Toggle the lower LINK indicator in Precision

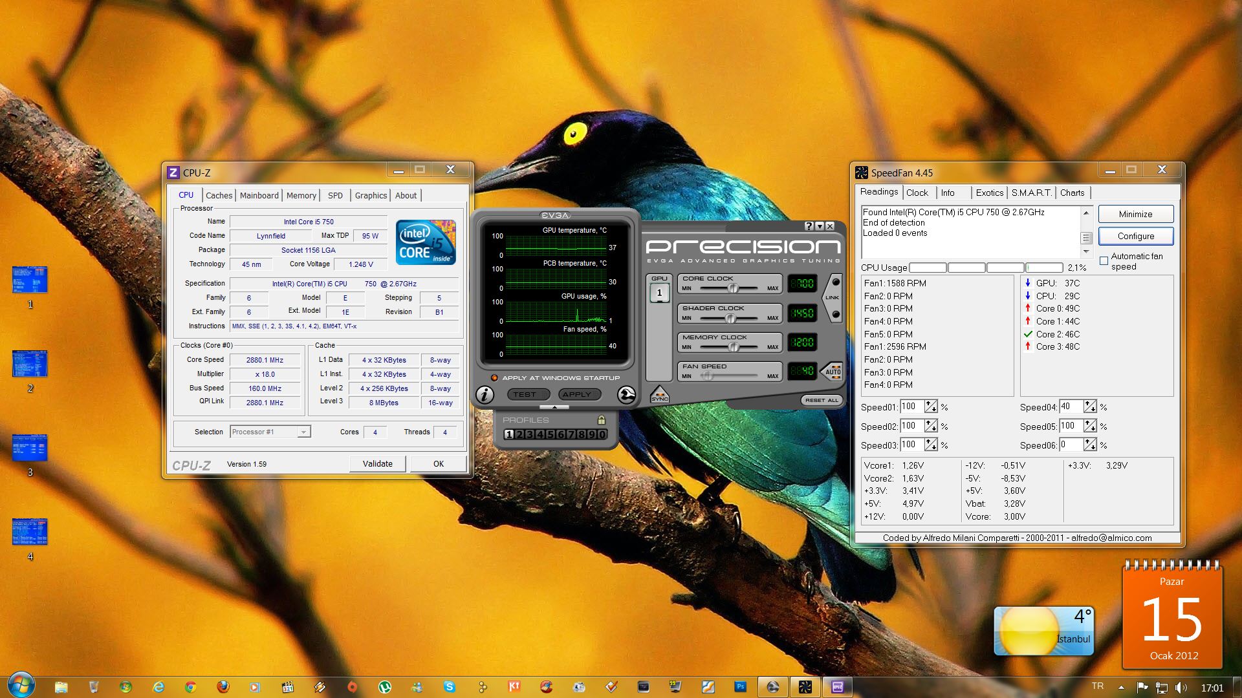point(835,314)
